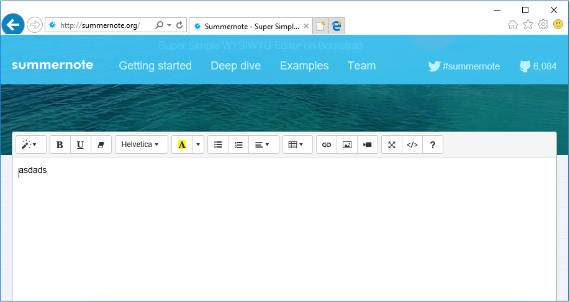Image resolution: width=570 pixels, height=302 pixels.
Task: Toggle bold formatting
Action: [x=60, y=144]
